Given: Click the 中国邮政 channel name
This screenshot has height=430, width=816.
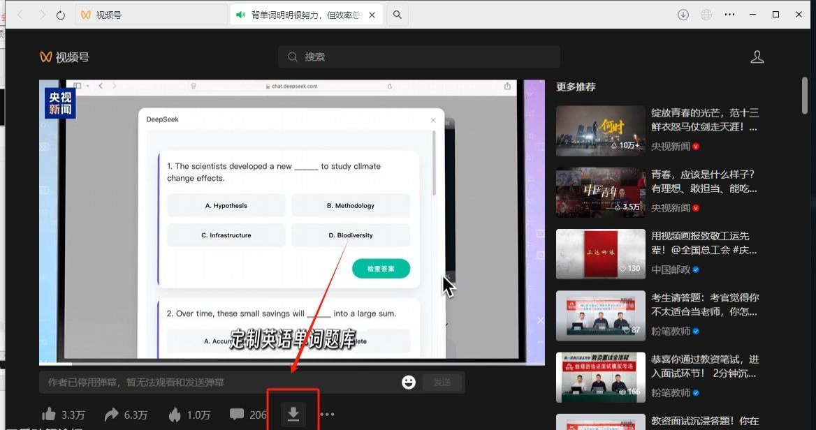Looking at the screenshot, I should pyautogui.click(x=670, y=269).
